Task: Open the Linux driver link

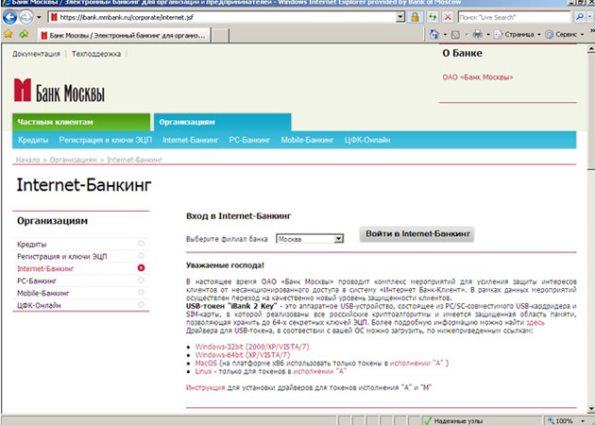Action: pos(203,371)
